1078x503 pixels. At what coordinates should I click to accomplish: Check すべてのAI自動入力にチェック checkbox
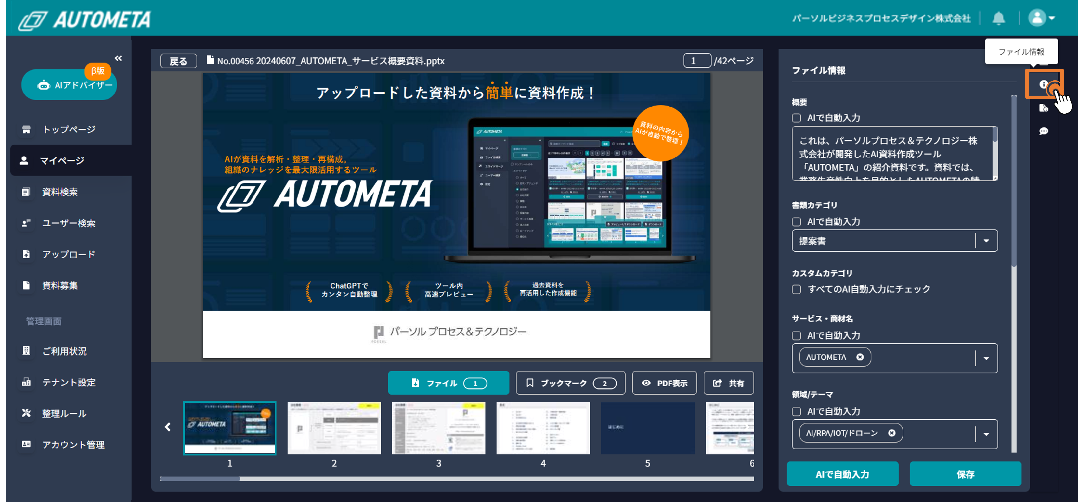coord(796,289)
